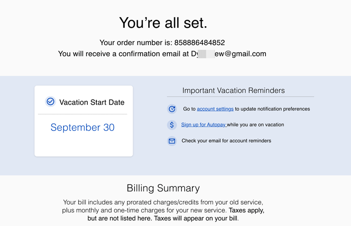Click "Taxes will appear on your bill" text

pos(196,218)
